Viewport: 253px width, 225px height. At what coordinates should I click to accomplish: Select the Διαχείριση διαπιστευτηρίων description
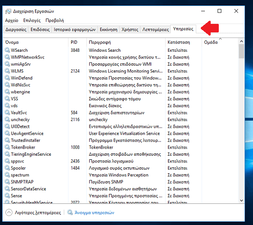[x=117, y=112]
